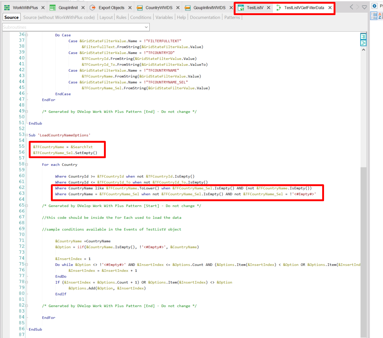The height and width of the screenshot is (338, 383).
Task: Switch to the GoupInfinit tab
Action: tap(68, 8)
